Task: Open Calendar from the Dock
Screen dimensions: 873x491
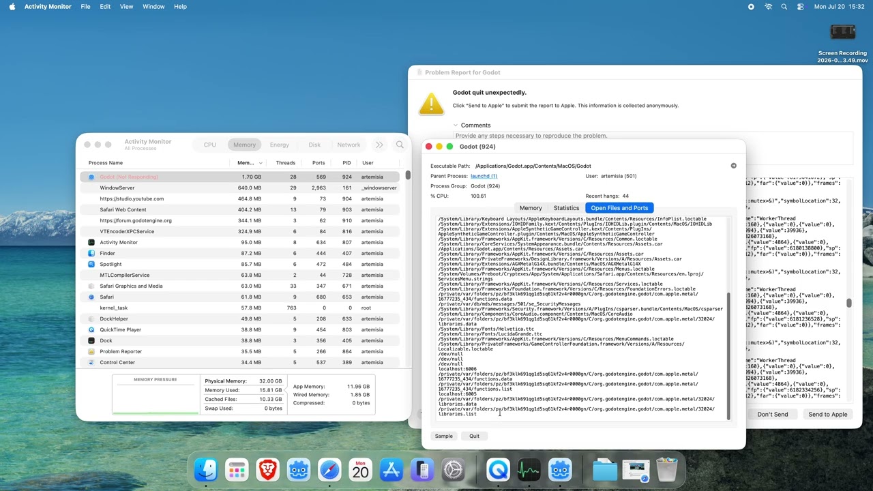Action: click(x=360, y=470)
